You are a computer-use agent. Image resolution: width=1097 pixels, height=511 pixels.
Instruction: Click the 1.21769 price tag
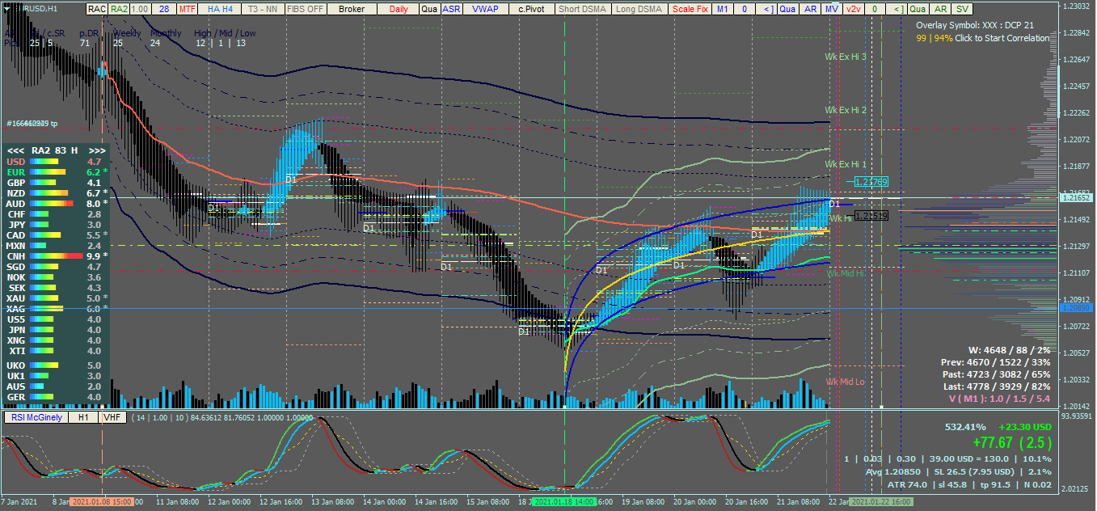coord(870,182)
